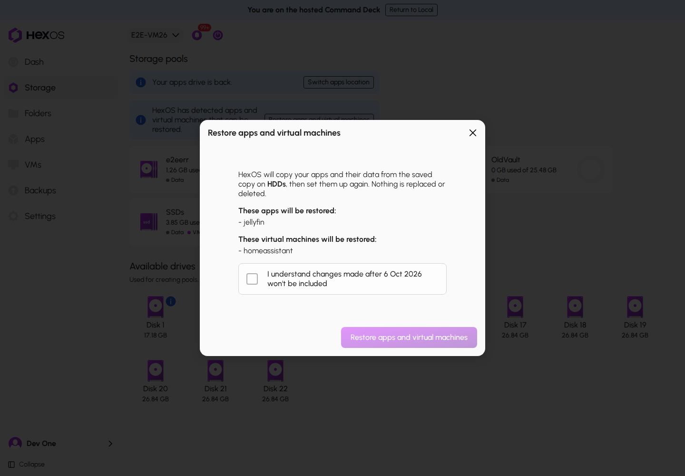This screenshot has height=476, width=685.
Task: Click info icon beside 'Your apps drive is back'
Action: [141, 82]
